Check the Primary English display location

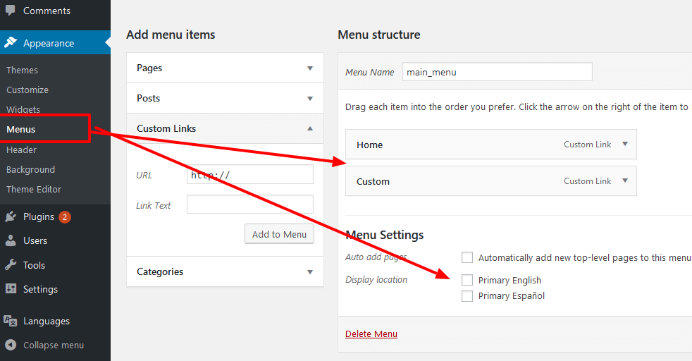click(467, 280)
